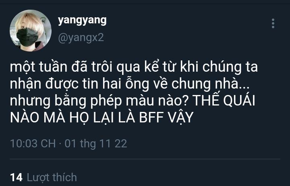Click the date 01 thg 11 22
290x186 pixels.
[96, 144]
